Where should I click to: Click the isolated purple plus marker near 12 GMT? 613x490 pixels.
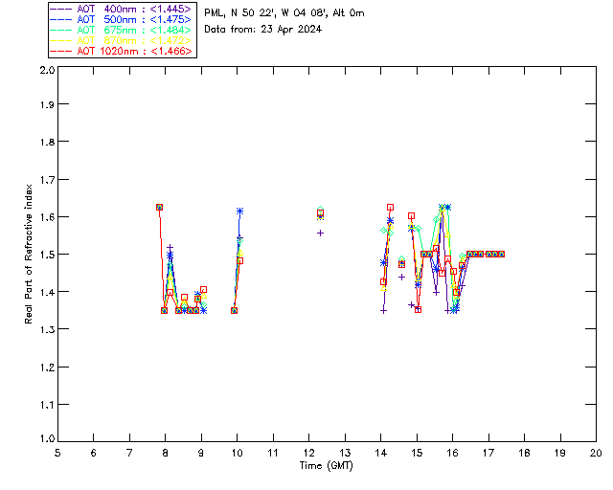pyautogui.click(x=320, y=234)
